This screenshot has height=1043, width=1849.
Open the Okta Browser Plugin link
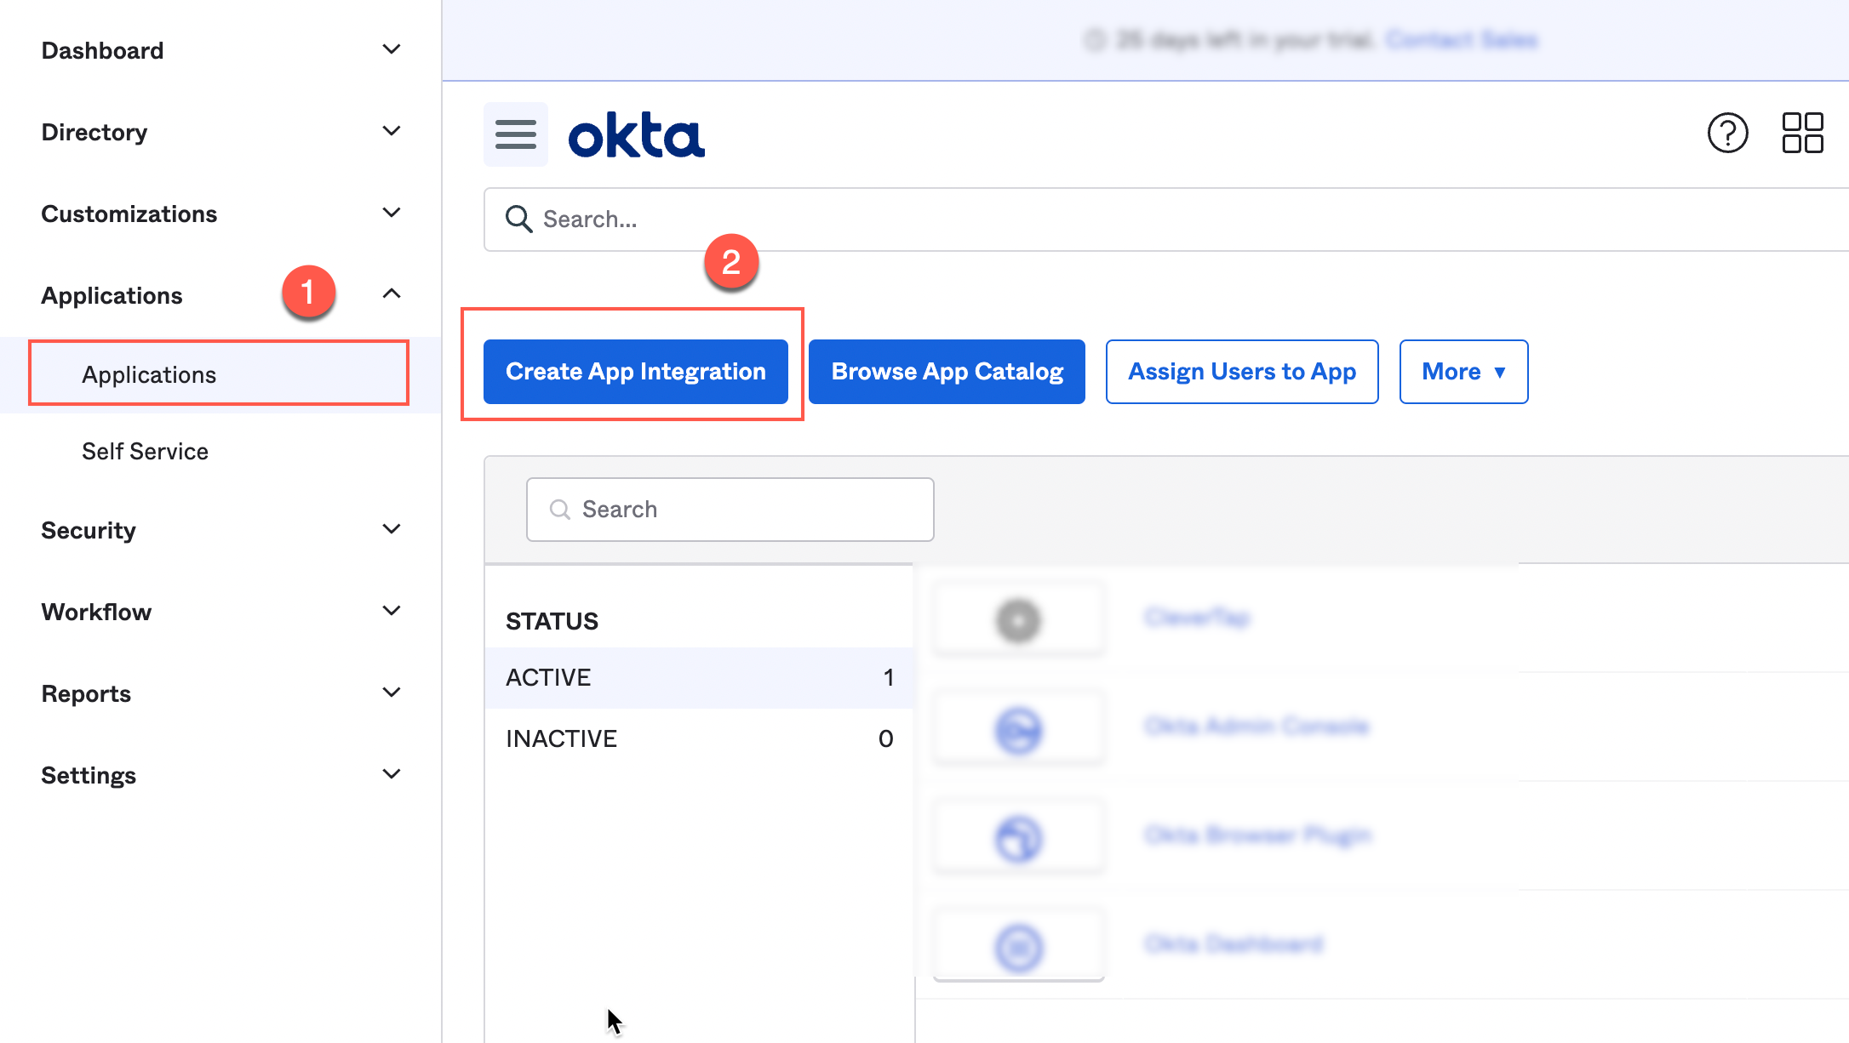(x=1258, y=835)
